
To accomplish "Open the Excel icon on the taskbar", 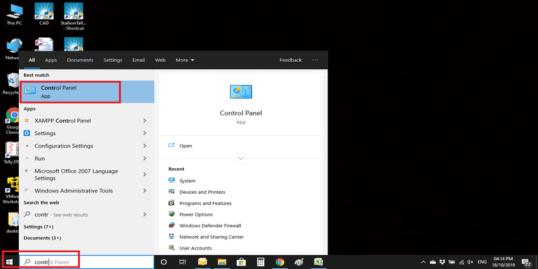I will click(x=319, y=262).
